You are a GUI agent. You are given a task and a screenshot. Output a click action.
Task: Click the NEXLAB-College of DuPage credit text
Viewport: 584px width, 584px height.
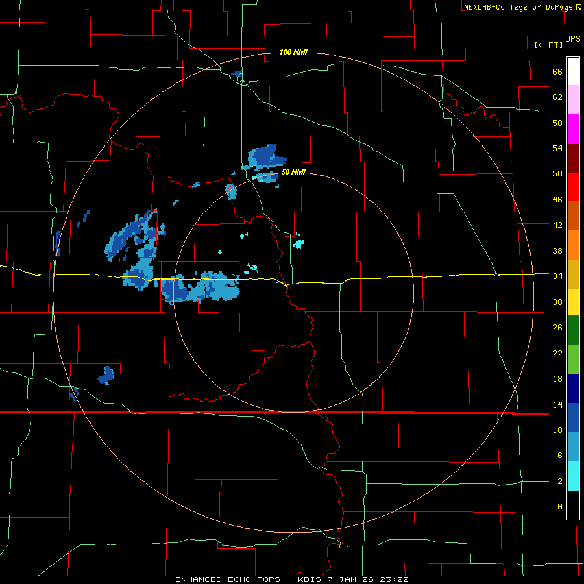tap(518, 7)
